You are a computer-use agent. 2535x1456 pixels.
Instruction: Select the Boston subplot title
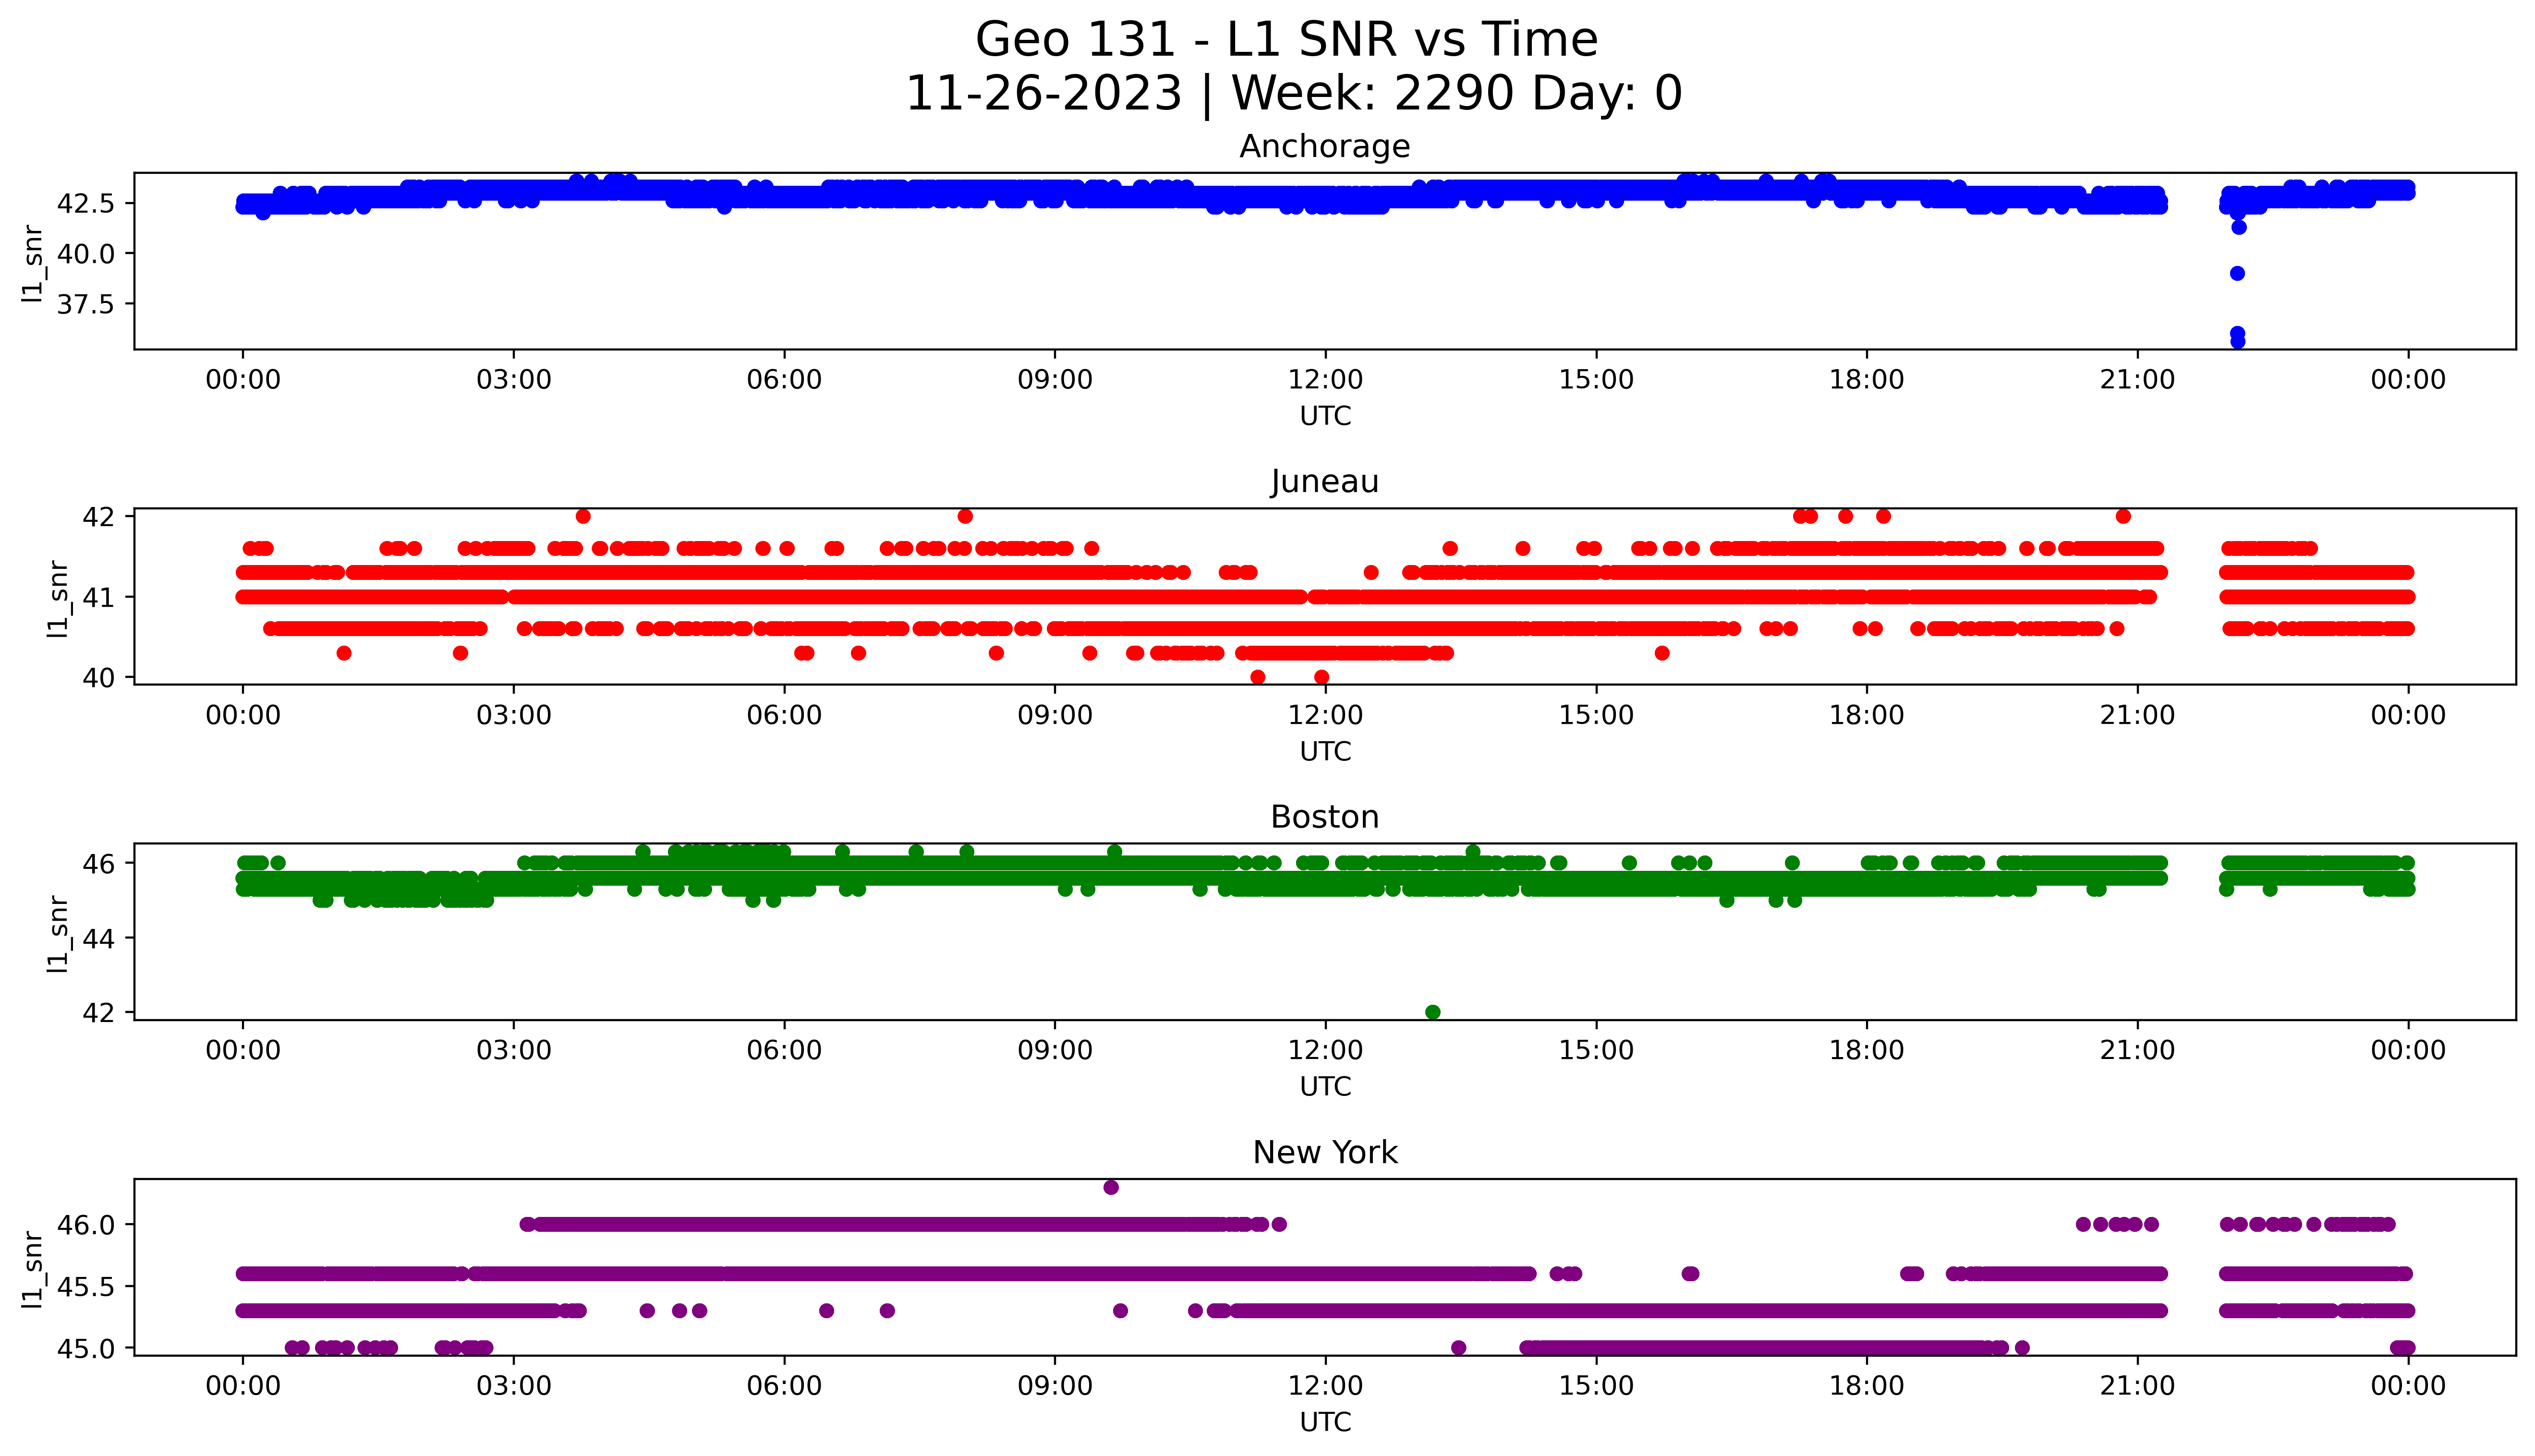[1324, 817]
